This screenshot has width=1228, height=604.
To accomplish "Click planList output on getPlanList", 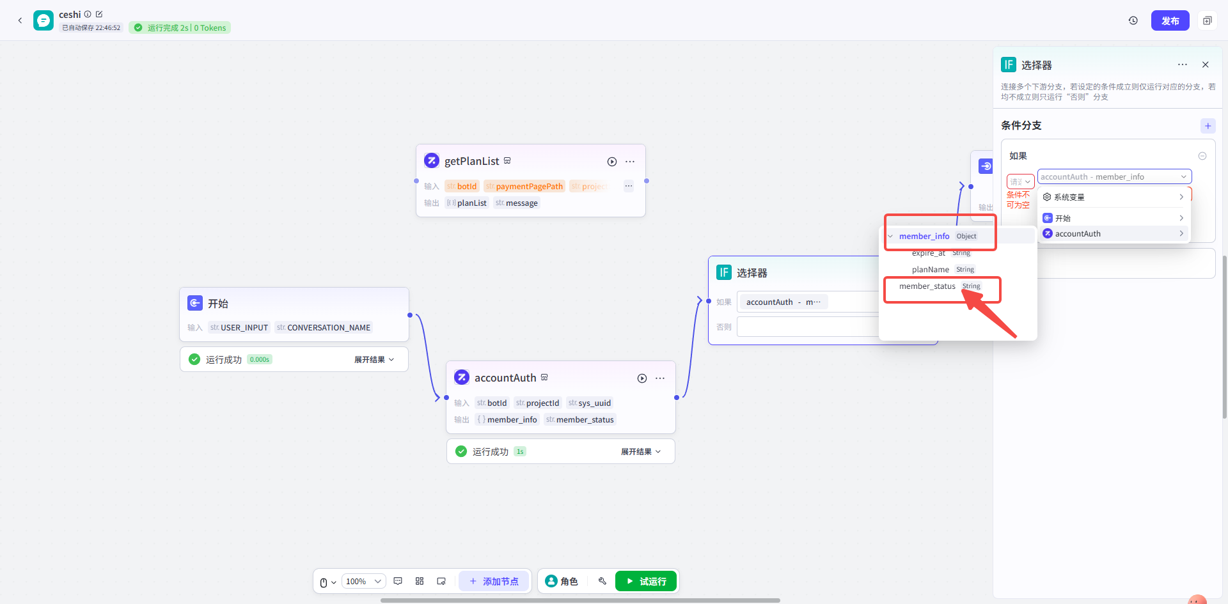I will click(467, 203).
